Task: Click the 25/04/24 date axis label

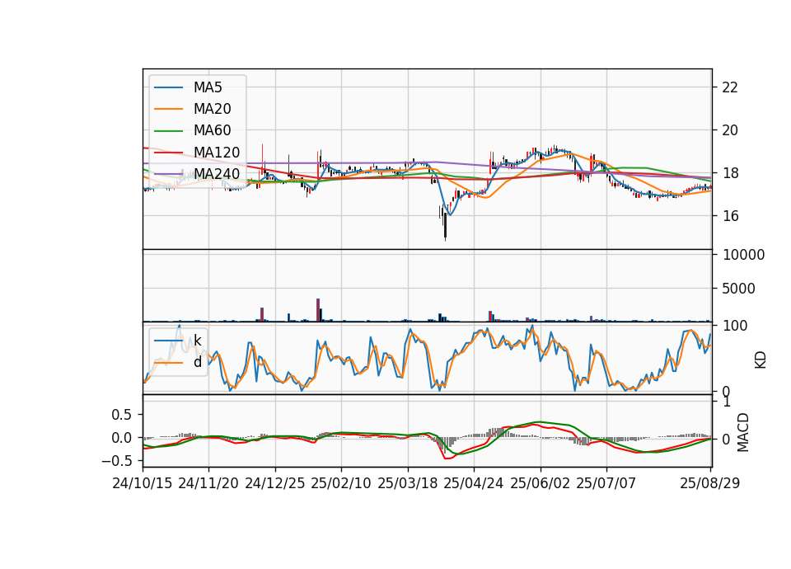Action: [x=474, y=483]
